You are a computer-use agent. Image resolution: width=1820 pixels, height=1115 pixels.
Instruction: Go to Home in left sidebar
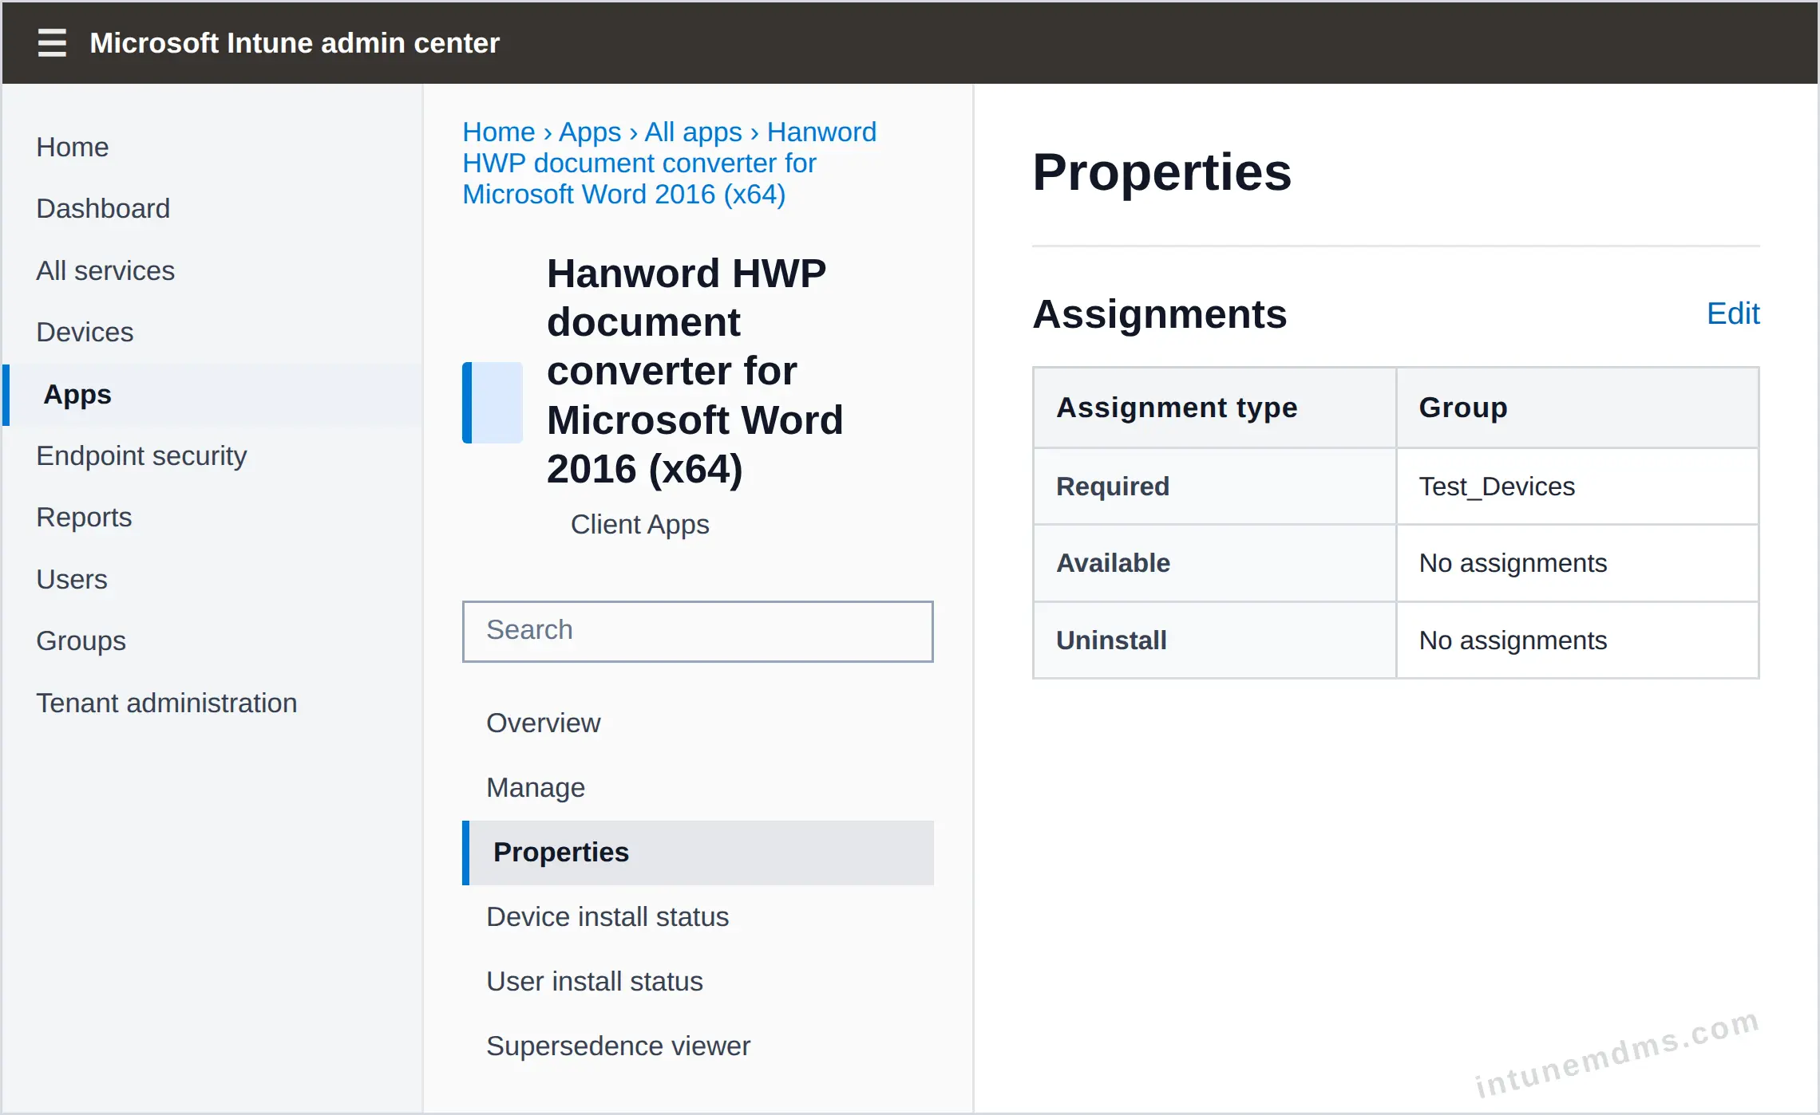pyautogui.click(x=73, y=147)
